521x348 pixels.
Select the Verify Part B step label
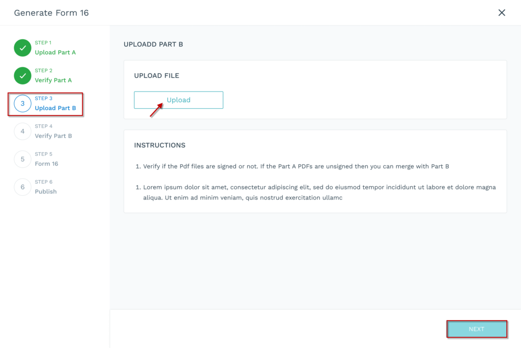pos(54,135)
